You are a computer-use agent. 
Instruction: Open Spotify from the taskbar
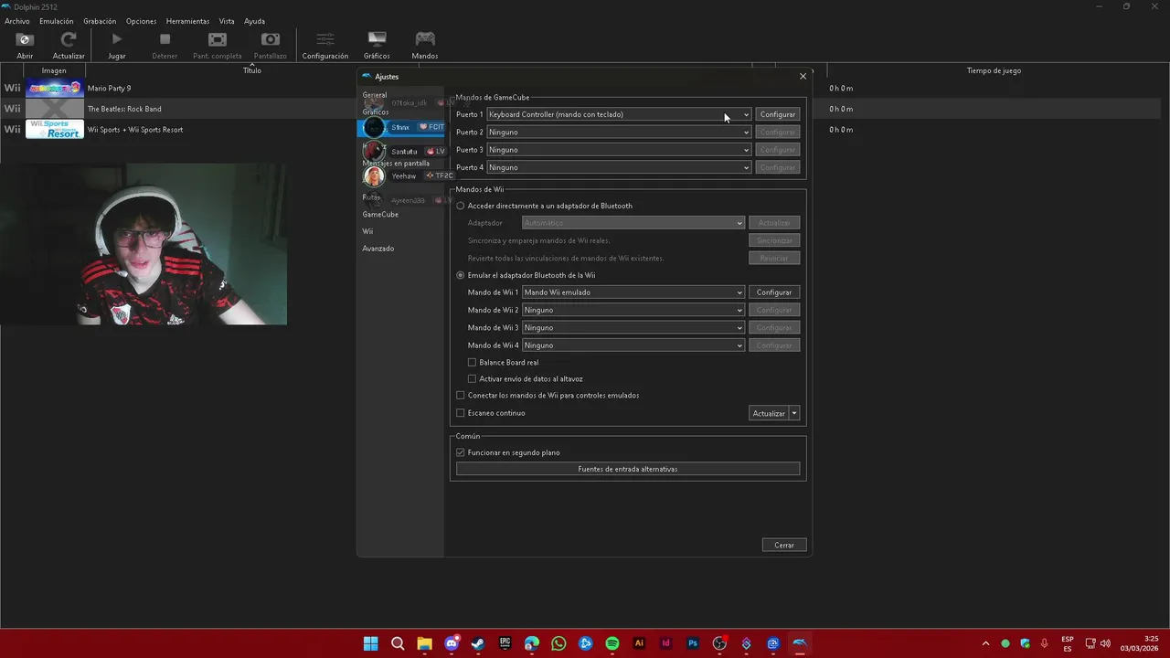[x=612, y=643]
